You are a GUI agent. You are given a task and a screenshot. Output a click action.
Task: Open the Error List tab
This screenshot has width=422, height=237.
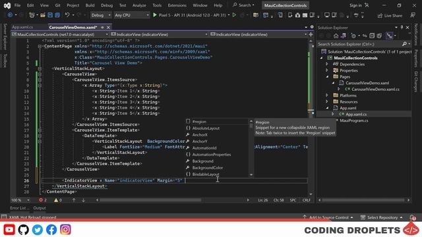tap(19, 208)
